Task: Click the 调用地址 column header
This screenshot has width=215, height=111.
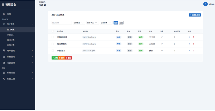Action: [85, 31]
